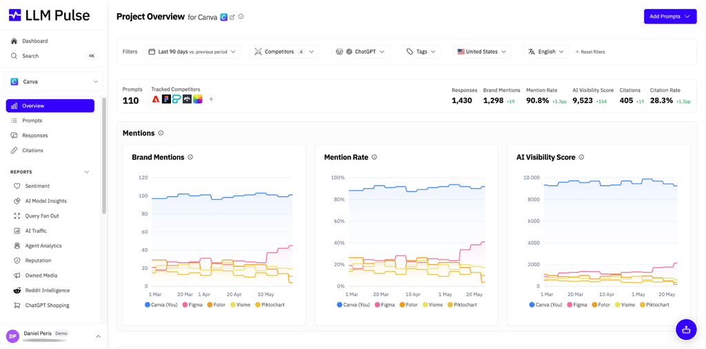
Task: Click the Add Prompts button
Action: tap(670, 17)
